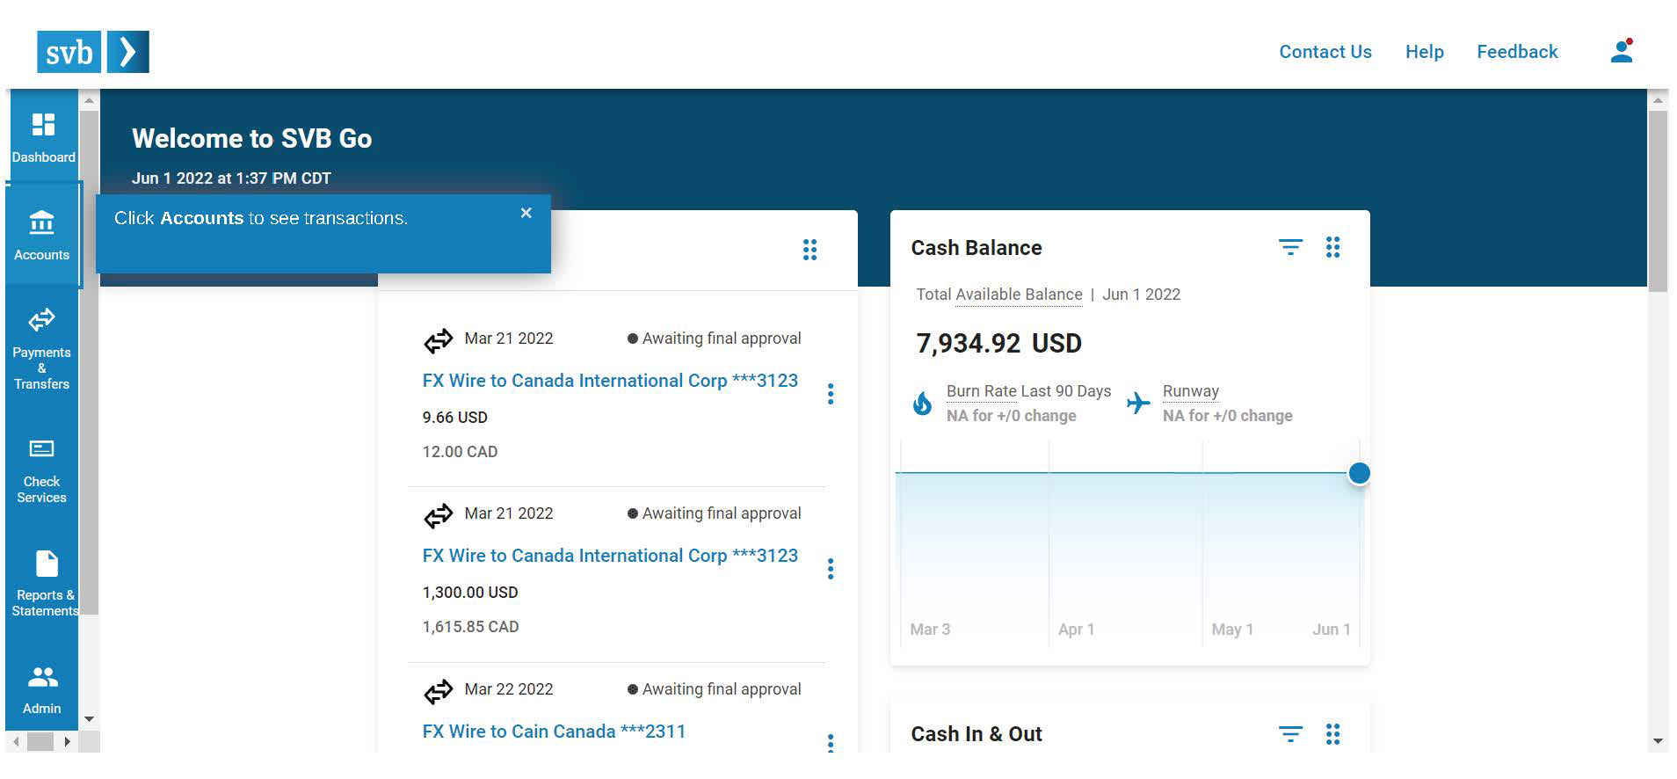The height and width of the screenshot is (779, 1677).
Task: Open Accounts in the sidebar
Action: tap(42, 236)
